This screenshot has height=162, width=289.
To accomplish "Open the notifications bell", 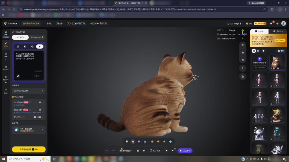I will point(271,24).
